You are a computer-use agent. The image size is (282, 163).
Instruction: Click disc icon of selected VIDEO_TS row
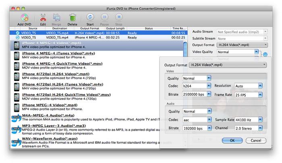(x=18, y=33)
